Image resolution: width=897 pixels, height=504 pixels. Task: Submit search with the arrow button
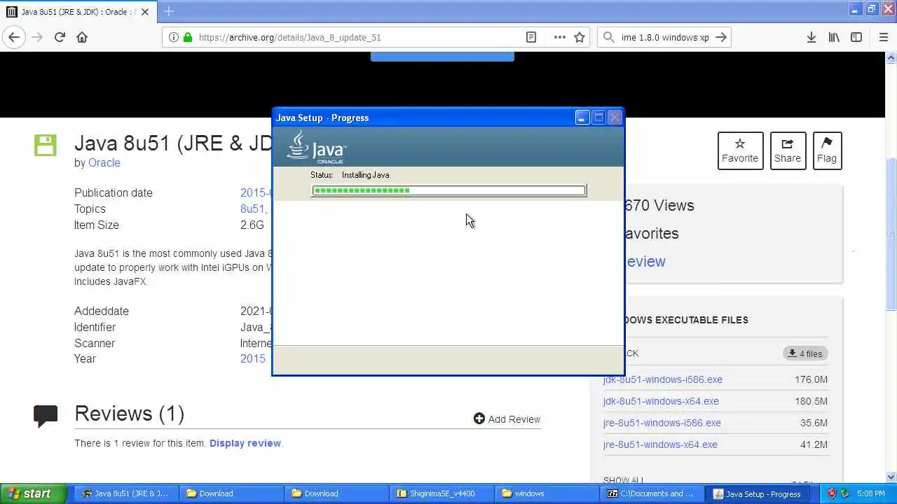(x=721, y=37)
